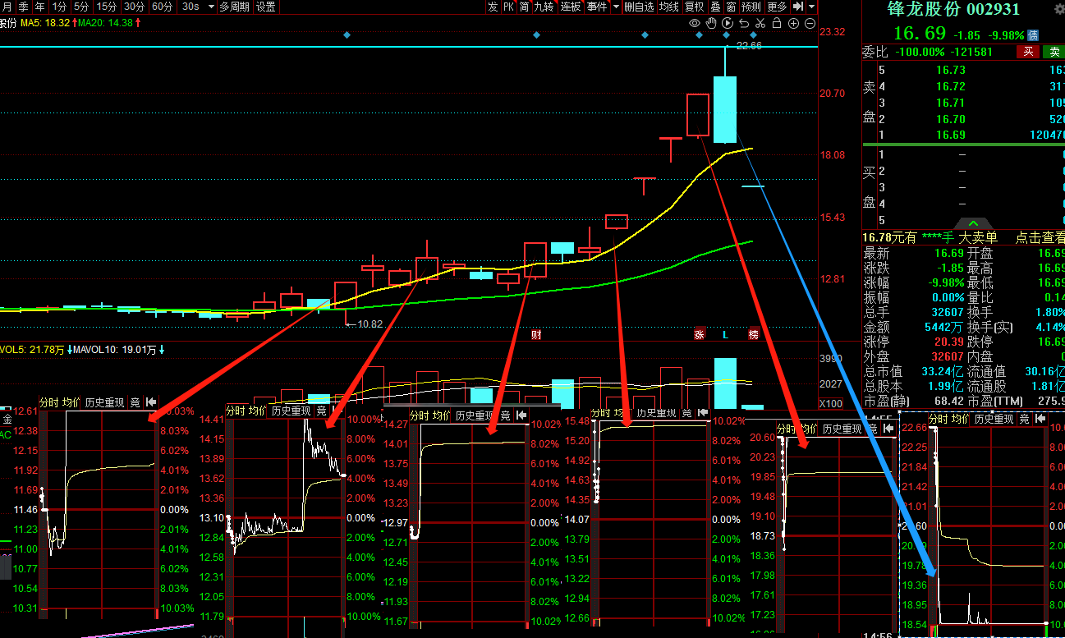Select 历史重现 in fourth intraday panel

point(655,413)
